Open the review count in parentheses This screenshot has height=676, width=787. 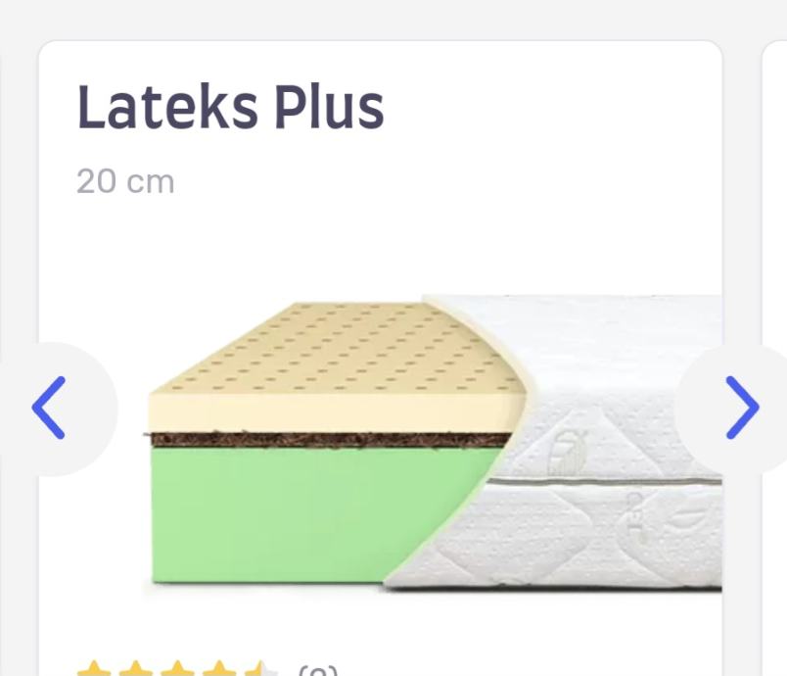tap(318, 670)
